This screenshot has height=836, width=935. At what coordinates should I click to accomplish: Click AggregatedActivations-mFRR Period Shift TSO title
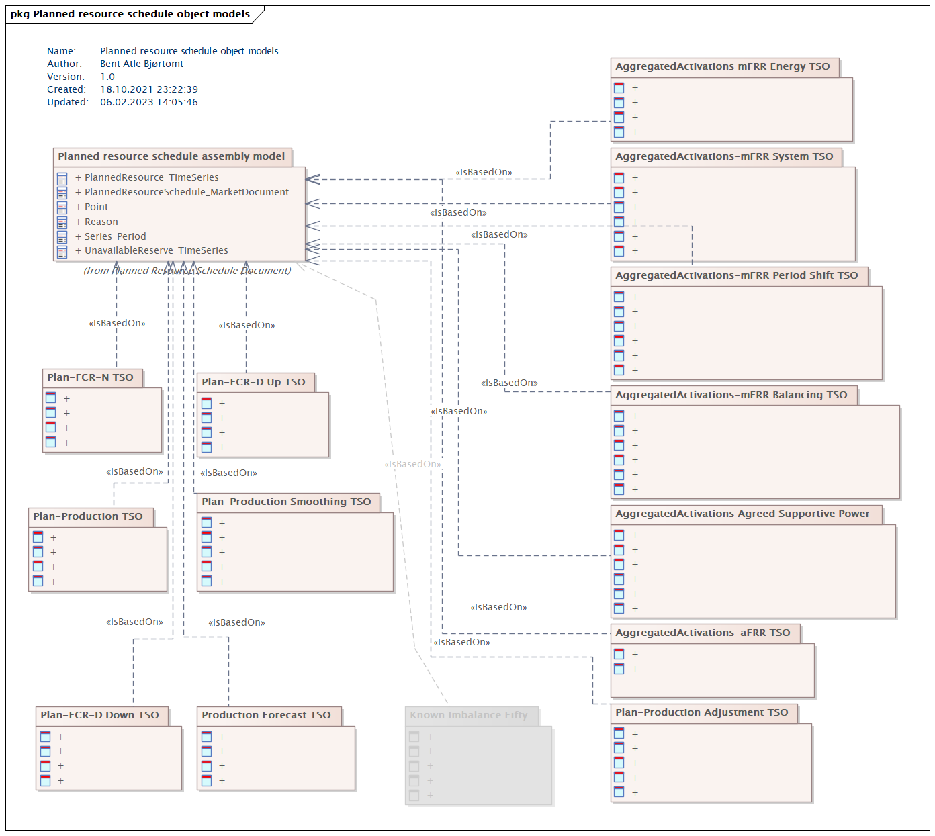pos(737,275)
